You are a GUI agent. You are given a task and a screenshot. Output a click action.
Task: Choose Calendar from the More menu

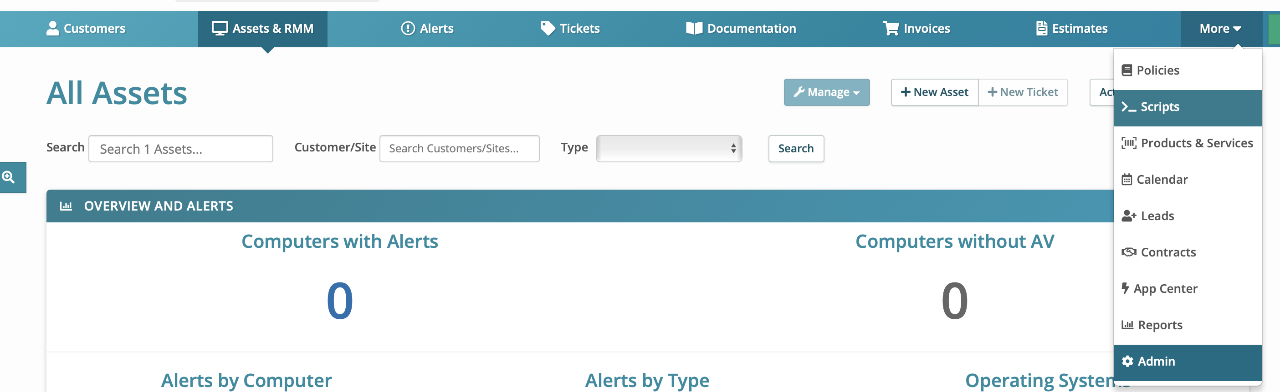point(1188,180)
